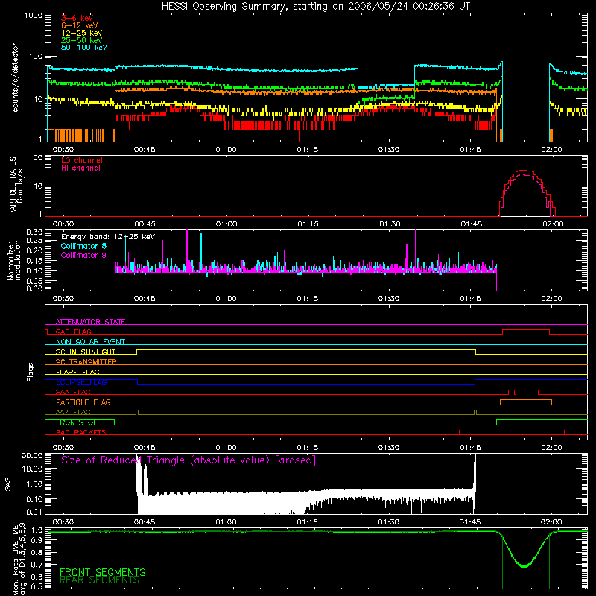Image resolution: width=596 pixels, height=596 pixels.
Task: Click Energy band: 12-25 keV caption
Action: (x=108, y=237)
